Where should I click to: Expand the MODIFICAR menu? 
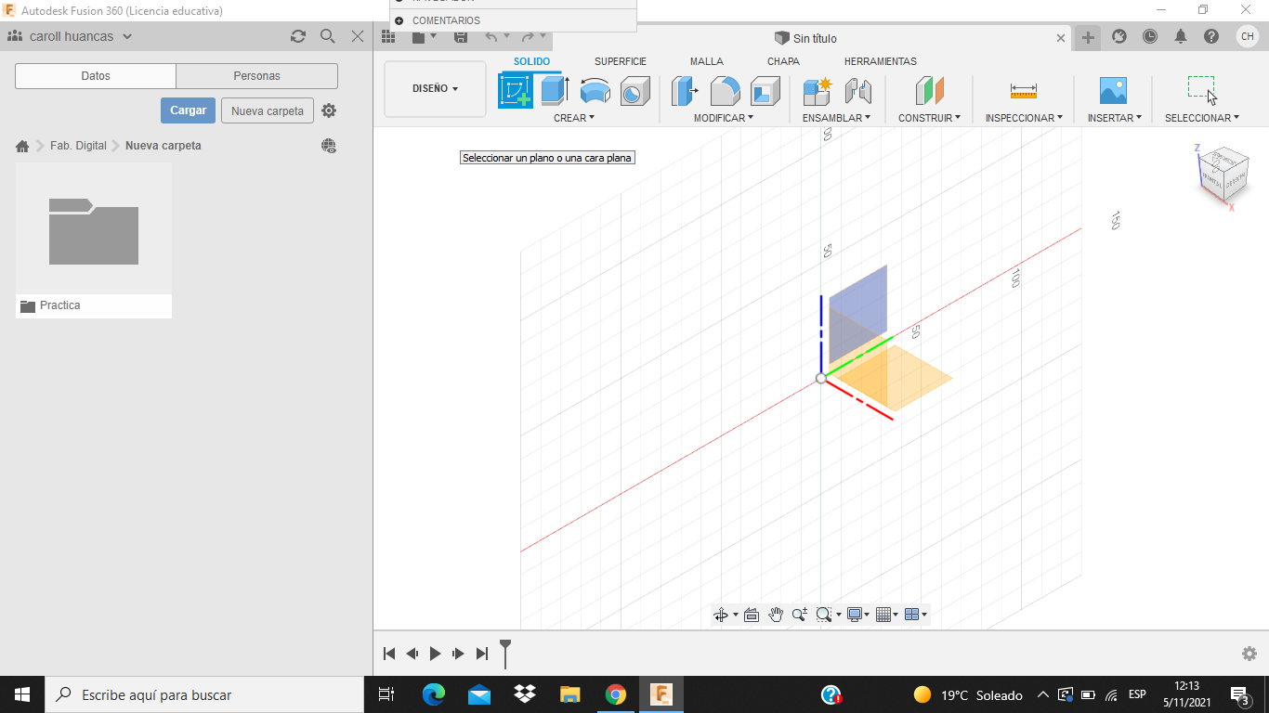[724, 118]
